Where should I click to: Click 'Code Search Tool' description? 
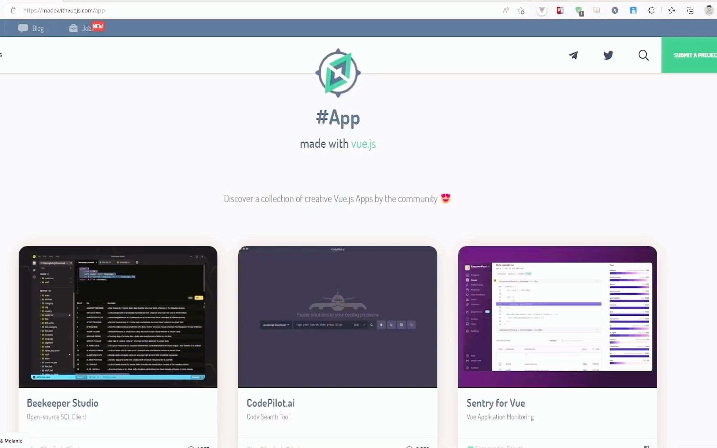[x=268, y=417]
